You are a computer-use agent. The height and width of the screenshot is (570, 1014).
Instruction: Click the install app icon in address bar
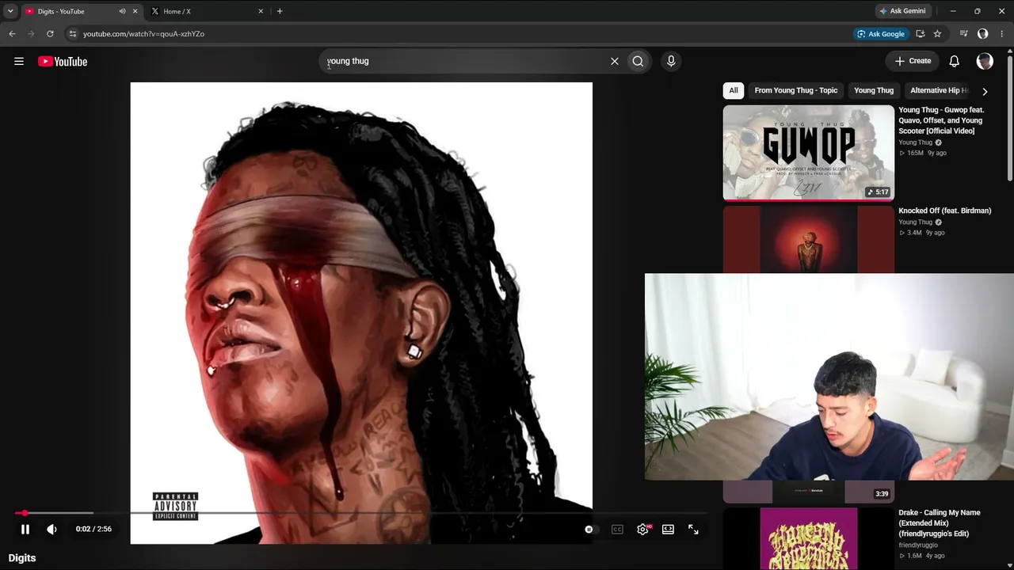[920, 34]
